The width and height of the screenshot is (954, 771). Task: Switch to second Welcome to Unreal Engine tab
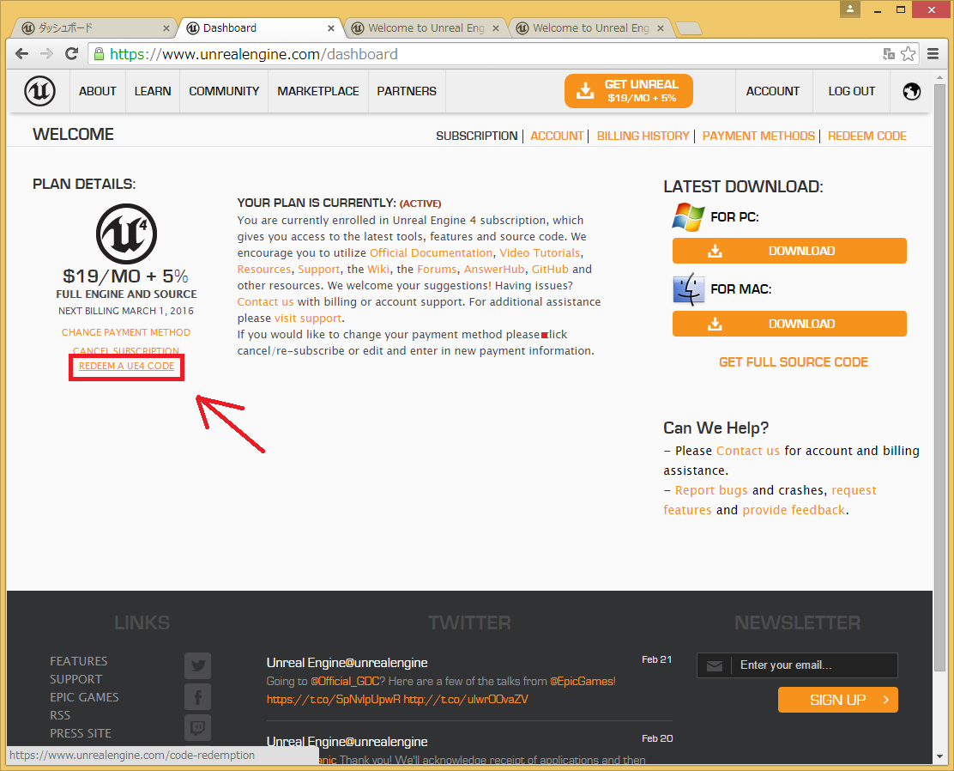(591, 28)
